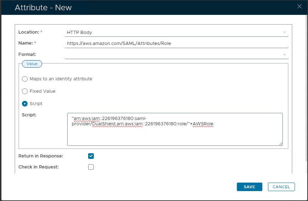Focus the Name field with the AWS URL
This screenshot has height=201, width=308.
[x=176, y=43]
